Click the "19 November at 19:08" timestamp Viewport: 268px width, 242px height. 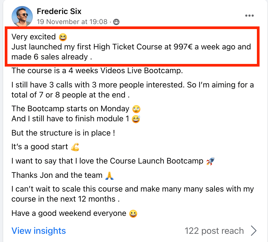(x=72, y=22)
